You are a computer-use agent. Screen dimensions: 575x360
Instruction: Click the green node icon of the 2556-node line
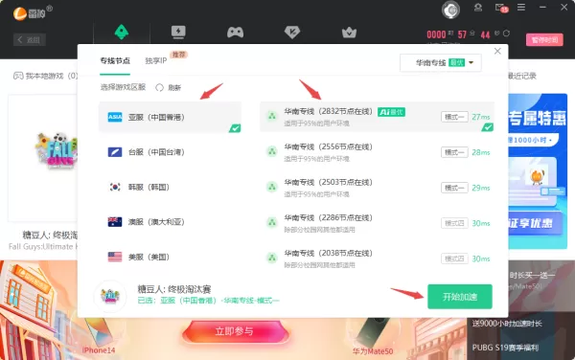tap(272, 151)
